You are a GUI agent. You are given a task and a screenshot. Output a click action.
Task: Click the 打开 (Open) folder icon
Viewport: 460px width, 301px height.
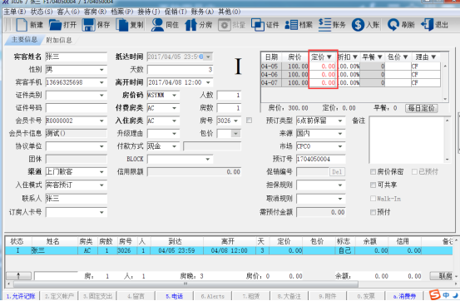click(x=55, y=25)
